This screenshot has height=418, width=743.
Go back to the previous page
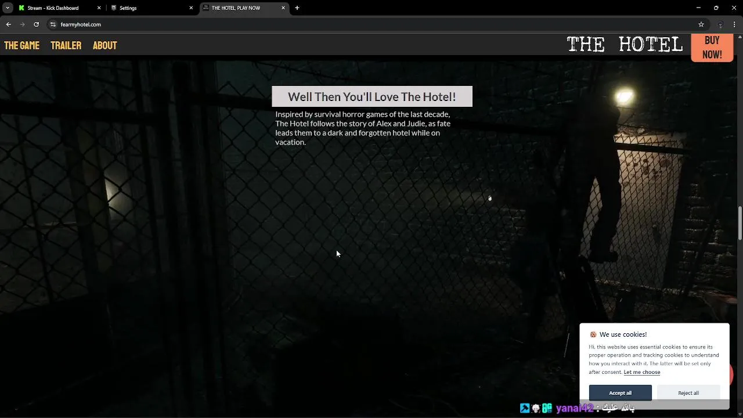click(x=9, y=24)
